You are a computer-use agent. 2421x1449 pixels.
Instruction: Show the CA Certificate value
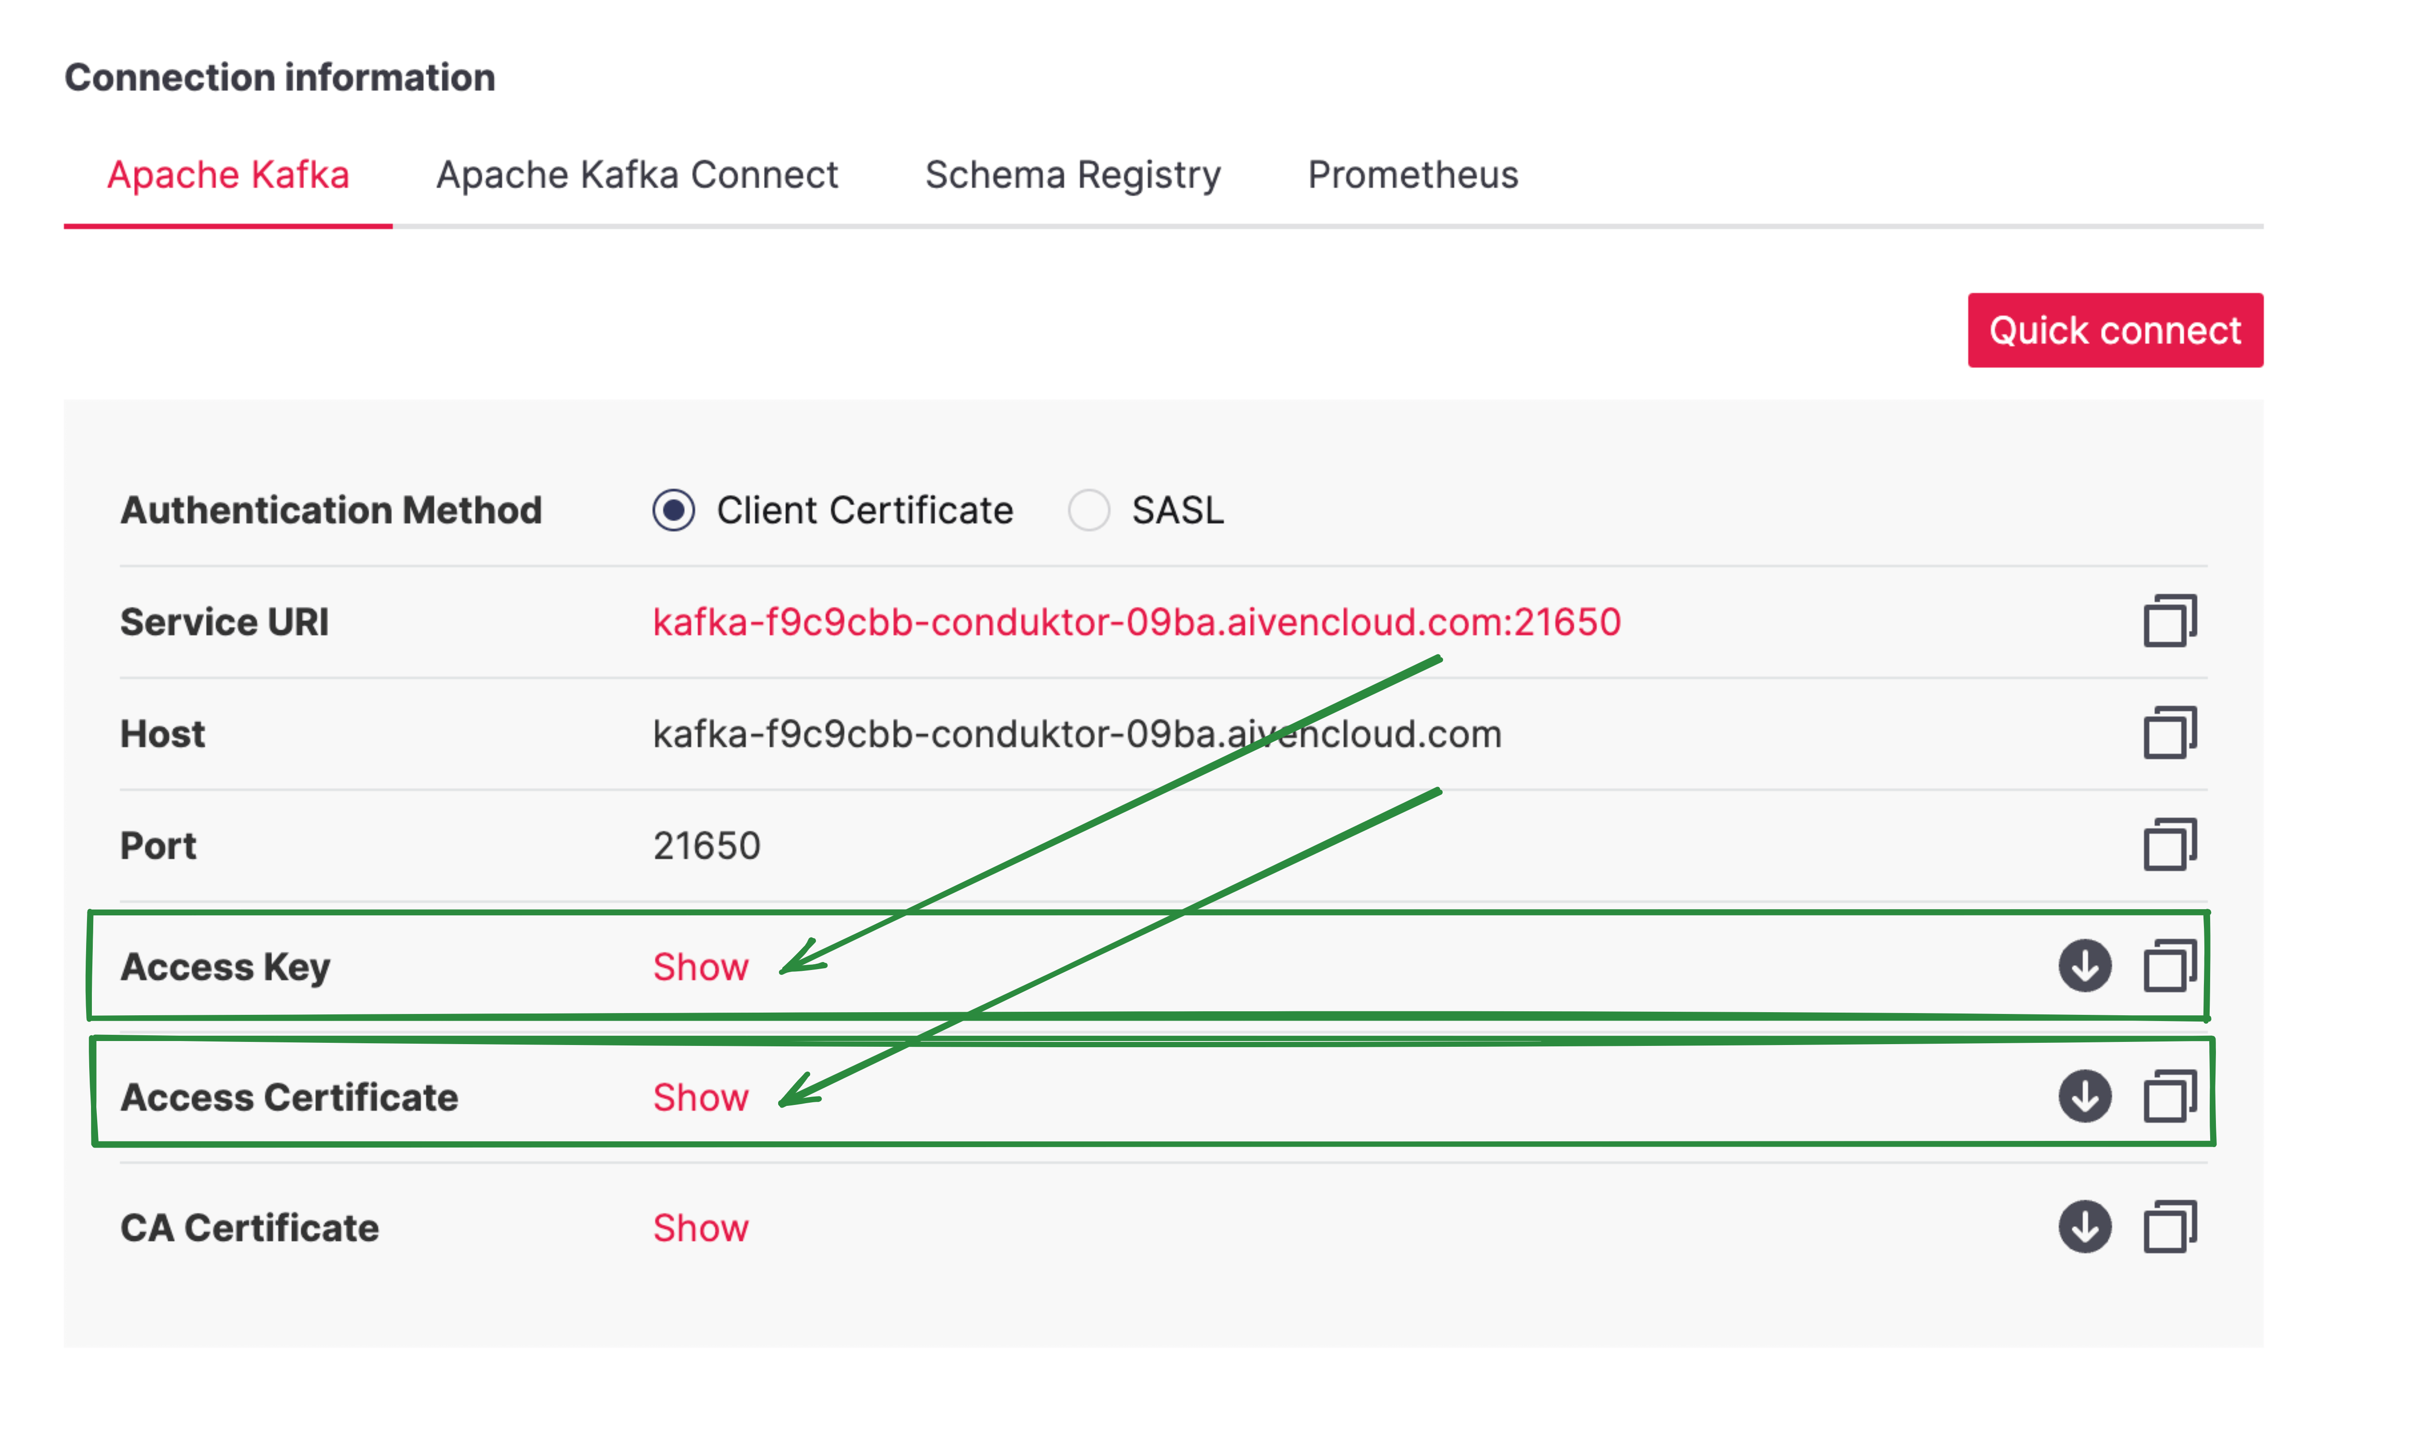(700, 1228)
